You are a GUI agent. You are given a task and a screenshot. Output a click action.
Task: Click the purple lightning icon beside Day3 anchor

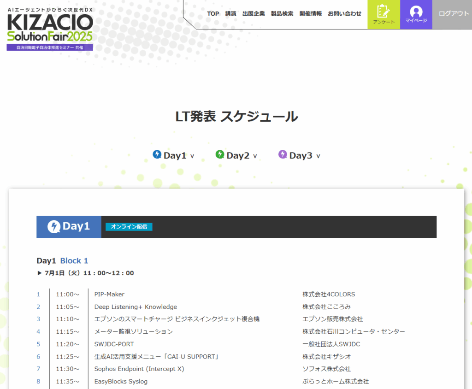(283, 154)
